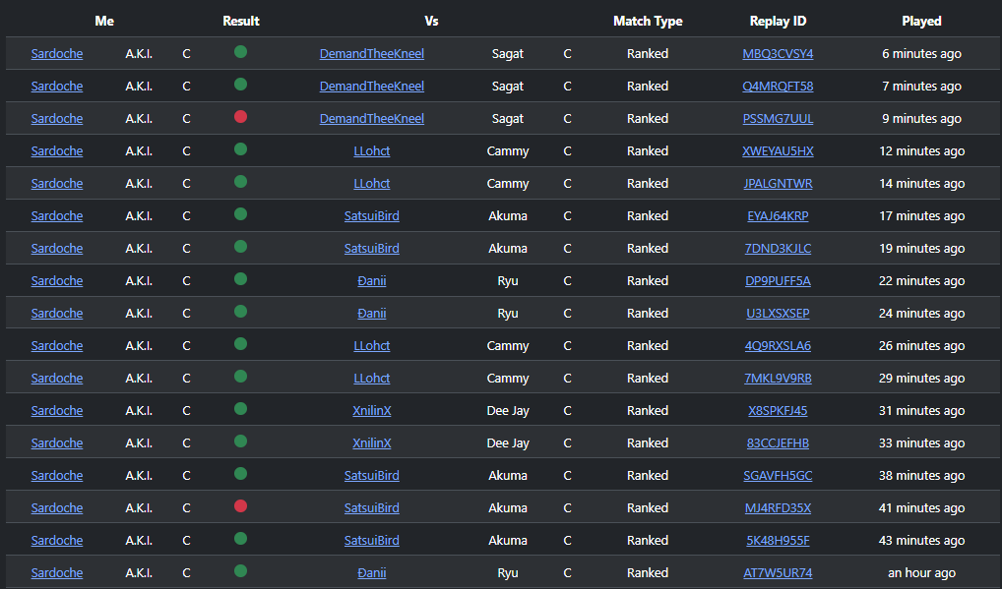
Task: Open LLohct profile in 26 minutes ago row
Action: [372, 346]
